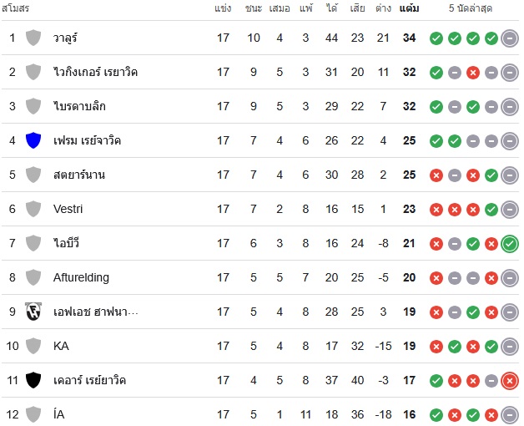This screenshot has height=426, width=524.
Task: Click the สโมสร club column header
Action: (15, 8)
